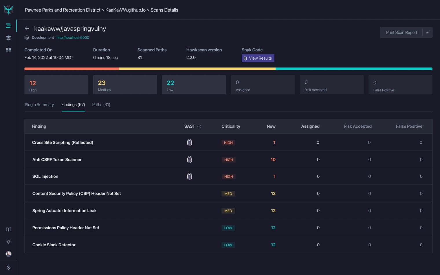Open the http://localhost:9000 link

pyautogui.click(x=73, y=37)
